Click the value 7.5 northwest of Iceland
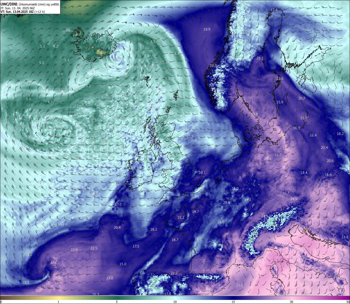This screenshot has width=350, height=304. 68,31
